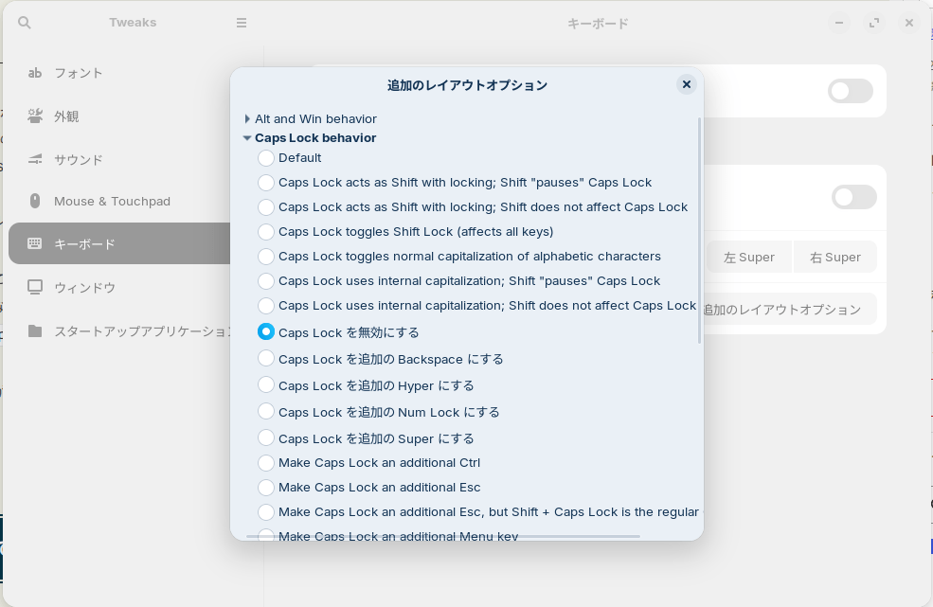Image resolution: width=933 pixels, height=607 pixels.
Task: Click the search magnifier icon in Tweaks
Action: coord(25,23)
